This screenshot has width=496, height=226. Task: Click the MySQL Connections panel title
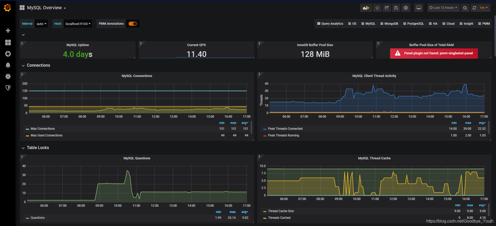click(137, 76)
